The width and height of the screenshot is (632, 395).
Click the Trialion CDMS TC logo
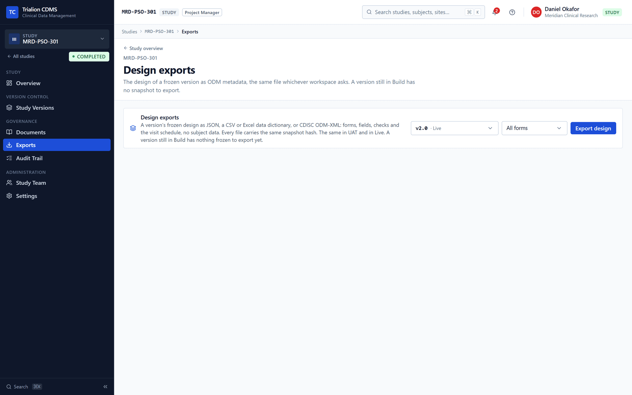coord(12,12)
